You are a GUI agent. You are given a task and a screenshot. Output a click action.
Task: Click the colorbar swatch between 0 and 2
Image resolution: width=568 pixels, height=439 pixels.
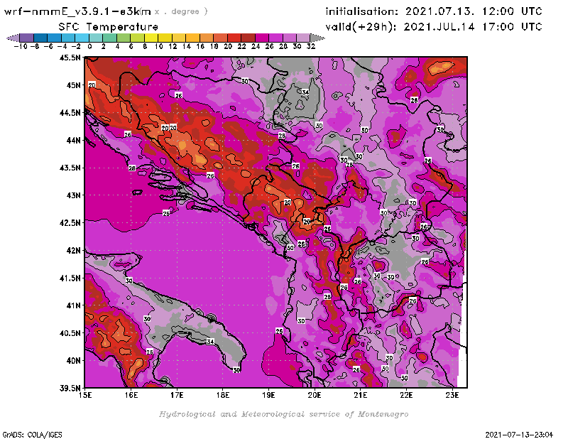[96, 38]
